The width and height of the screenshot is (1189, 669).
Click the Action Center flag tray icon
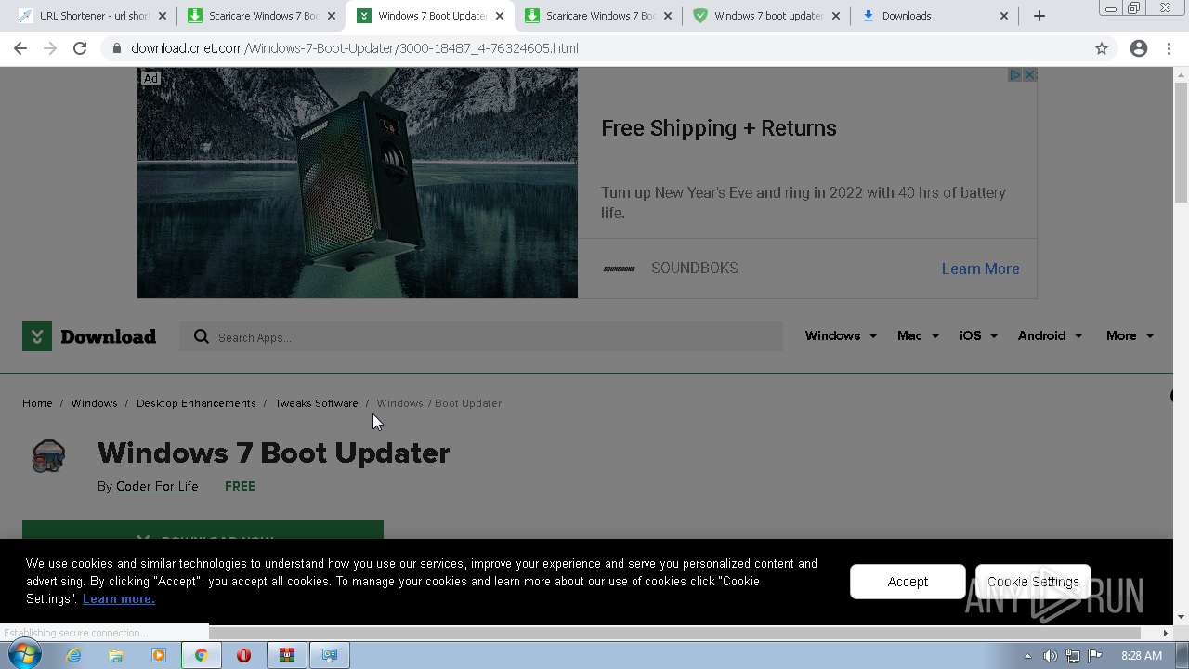pos(1095,656)
